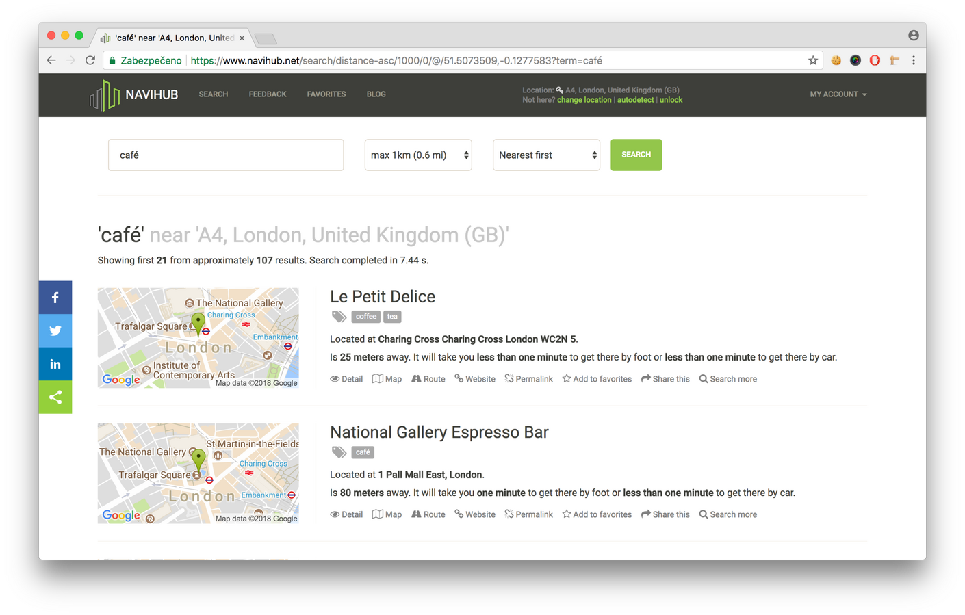This screenshot has height=615, width=965.
Task: Click the change location link
Action: 584,100
